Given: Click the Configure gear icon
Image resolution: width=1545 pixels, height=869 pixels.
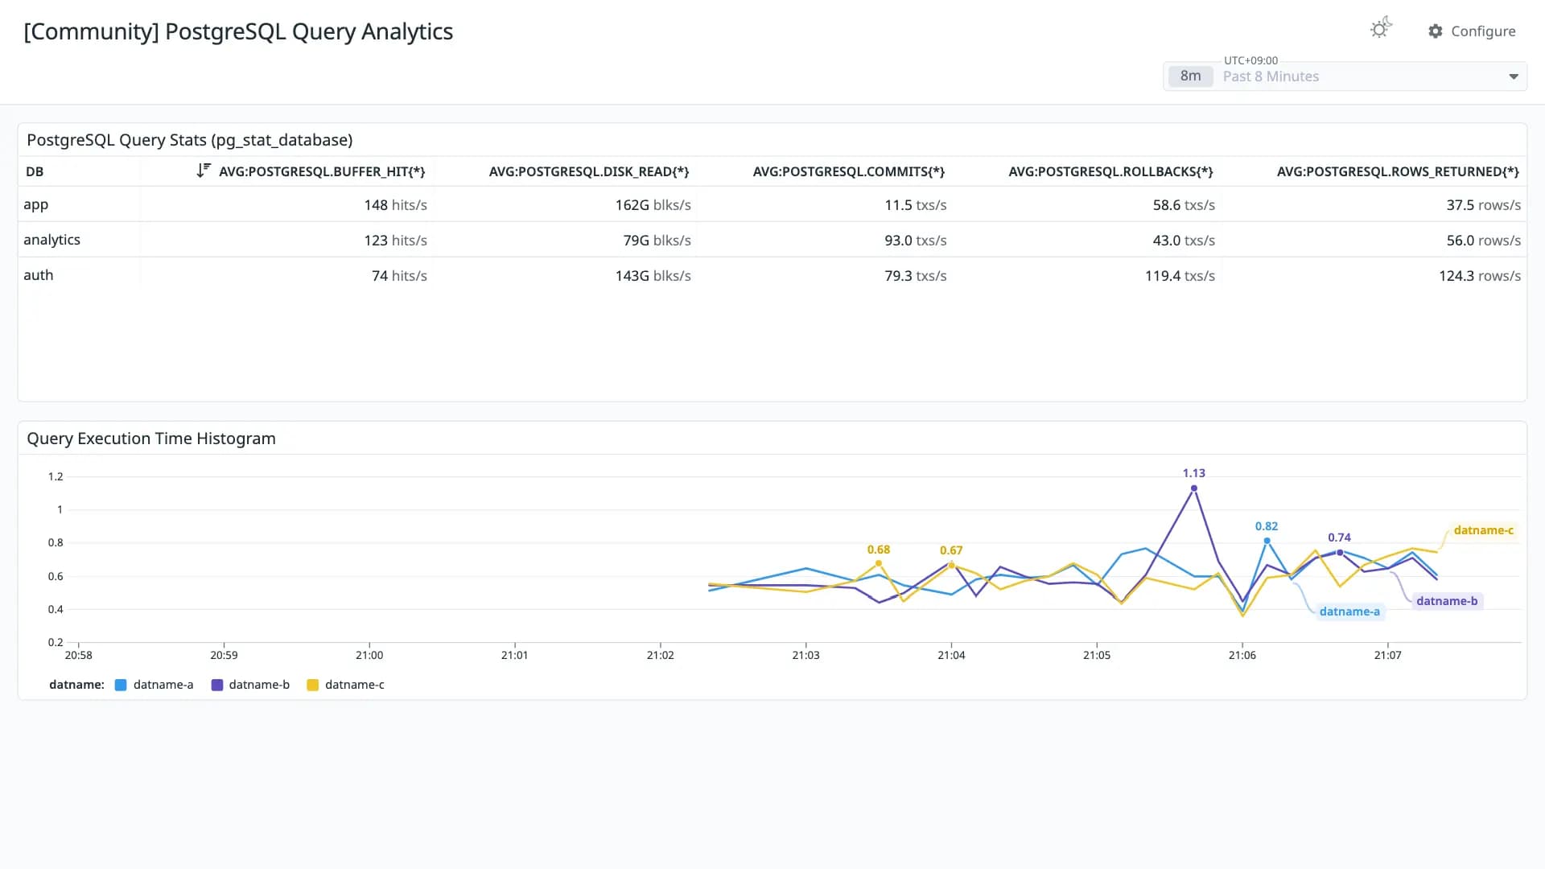Looking at the screenshot, I should click(x=1436, y=31).
